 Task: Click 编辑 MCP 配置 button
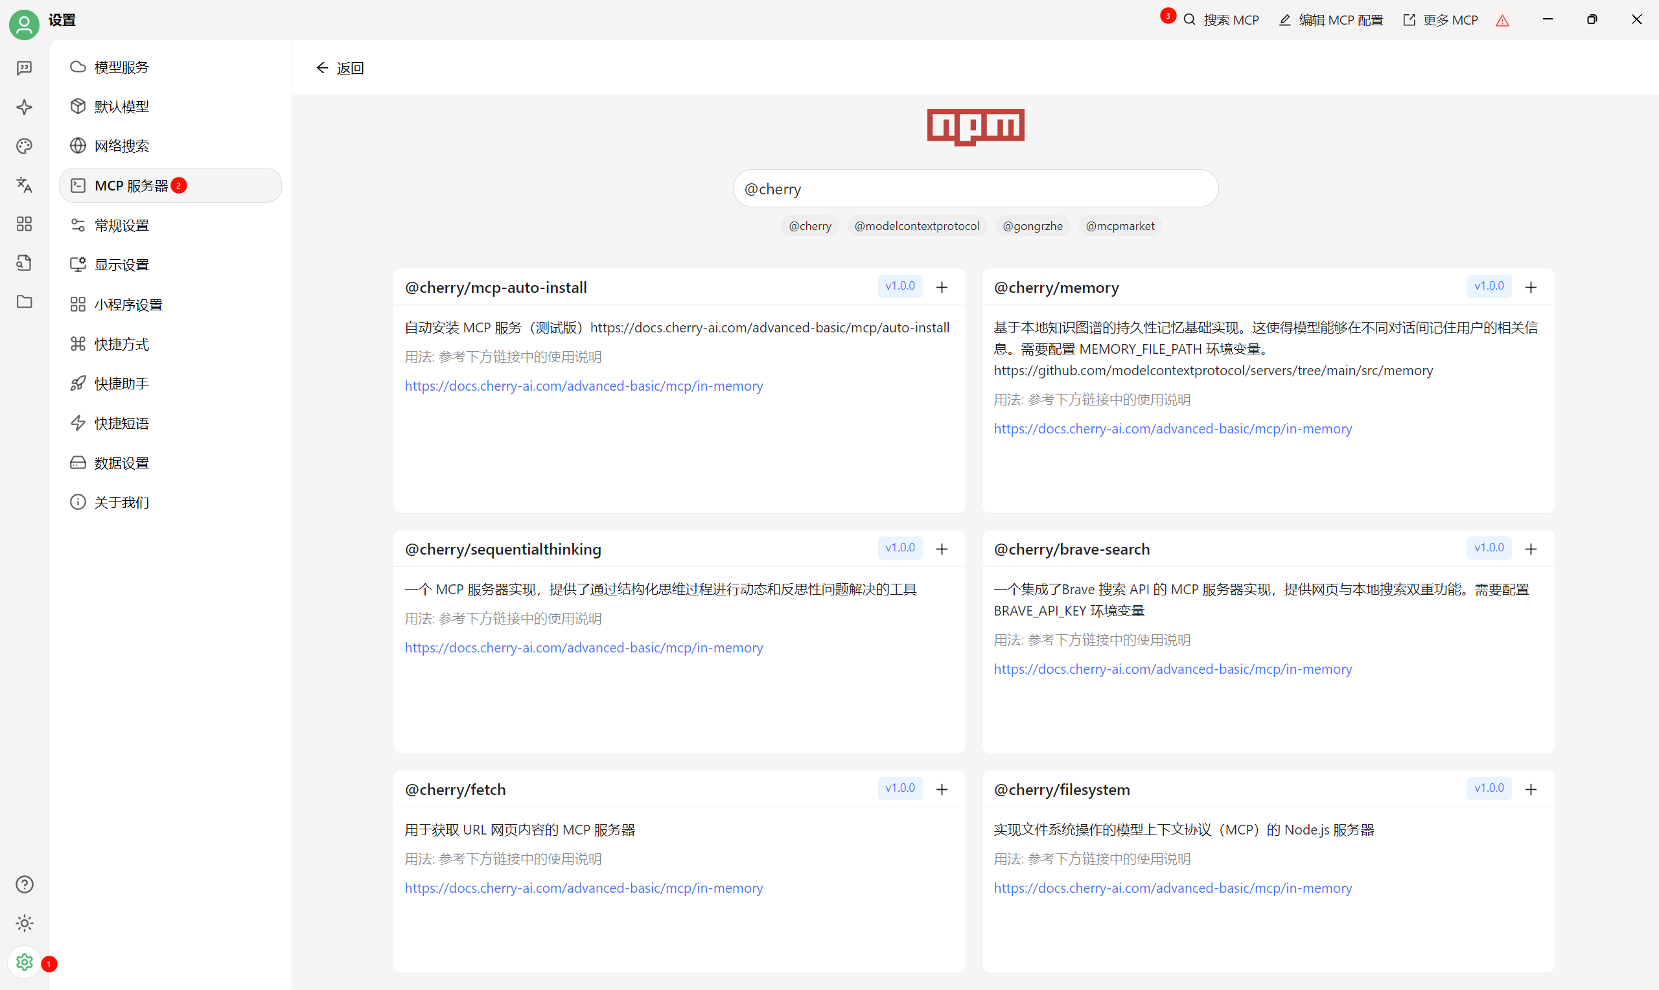pos(1332,20)
